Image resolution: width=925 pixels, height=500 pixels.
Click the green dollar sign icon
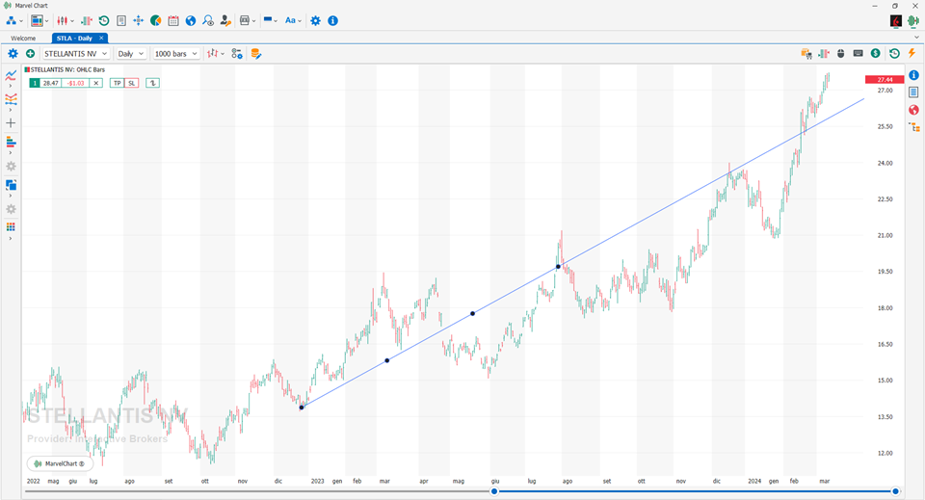tap(876, 54)
